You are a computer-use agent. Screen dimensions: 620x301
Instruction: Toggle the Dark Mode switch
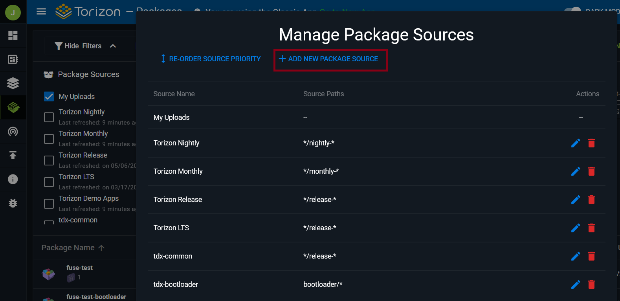click(x=572, y=10)
